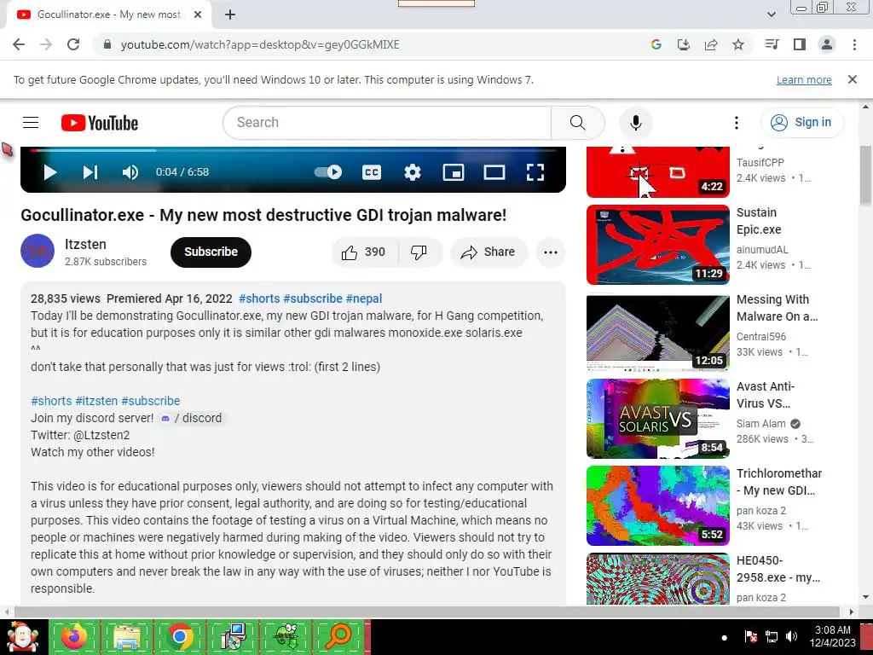Focus the YouTube search field
Image resolution: width=873 pixels, height=655 pixels.
coord(387,123)
